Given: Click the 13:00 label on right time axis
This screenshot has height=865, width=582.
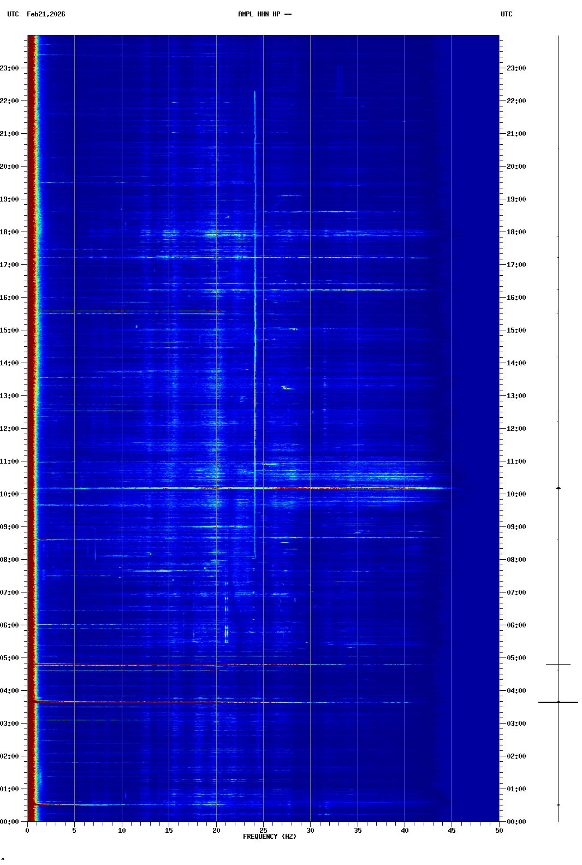Looking at the screenshot, I should coord(516,396).
